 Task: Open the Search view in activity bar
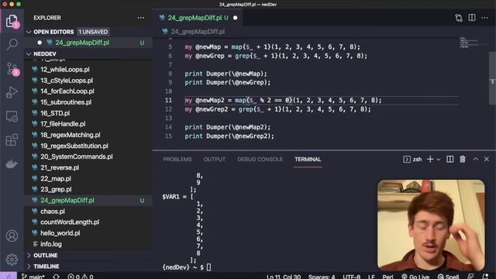coord(12,44)
